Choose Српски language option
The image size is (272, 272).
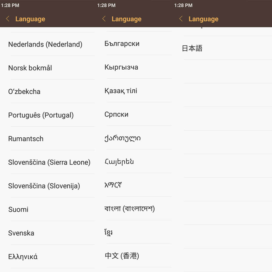[116, 114]
